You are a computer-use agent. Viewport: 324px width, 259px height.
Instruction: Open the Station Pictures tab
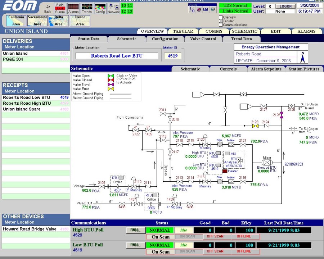(304, 69)
